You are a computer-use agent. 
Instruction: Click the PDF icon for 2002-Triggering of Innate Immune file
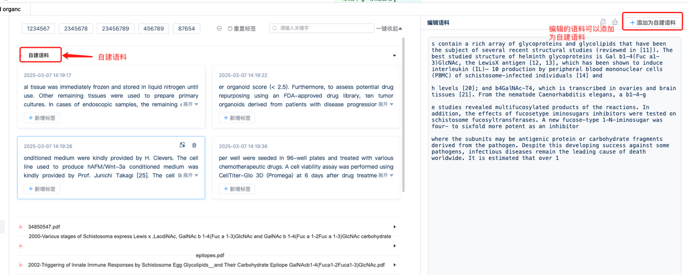[21, 265]
